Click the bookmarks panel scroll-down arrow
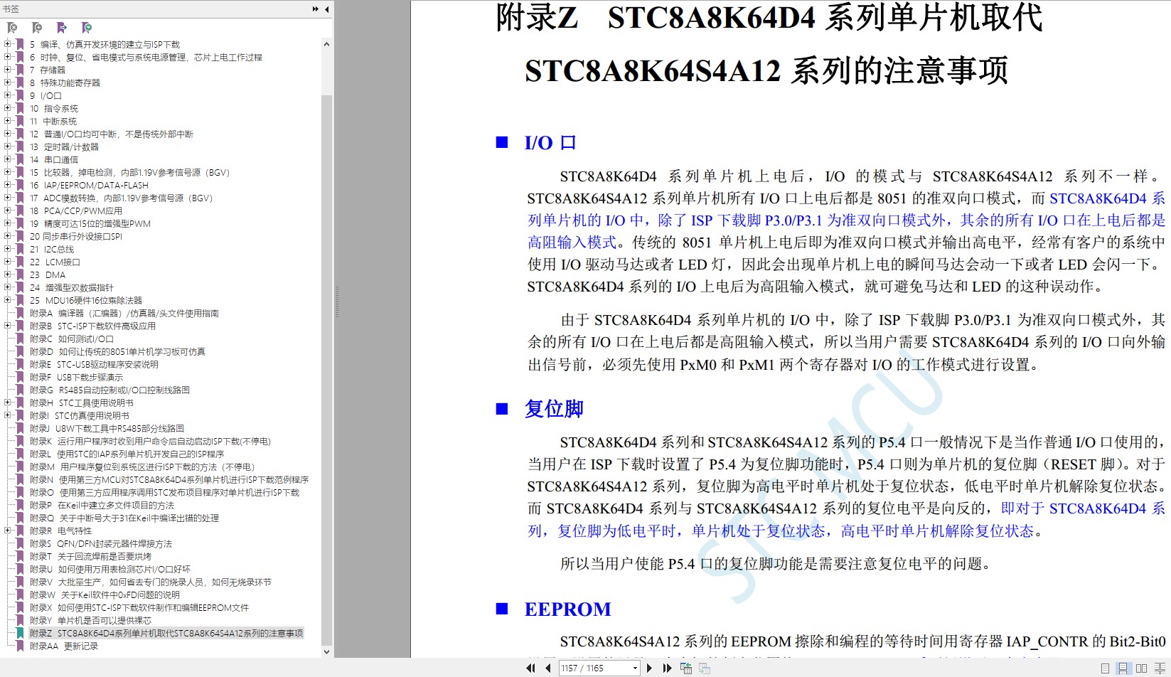Viewport: 1171px width, 677px height. (326, 651)
